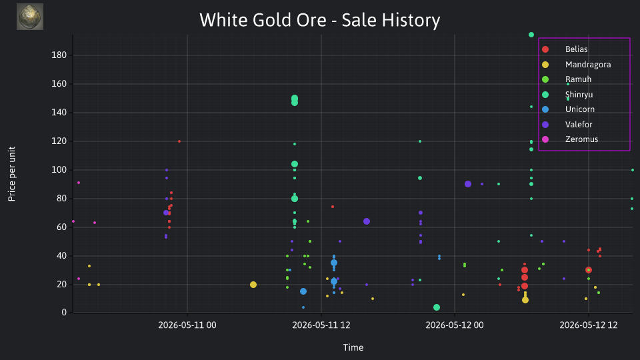This screenshot has height=360, width=640.
Task: Click the red Belias legend marker
Action: 545,49
